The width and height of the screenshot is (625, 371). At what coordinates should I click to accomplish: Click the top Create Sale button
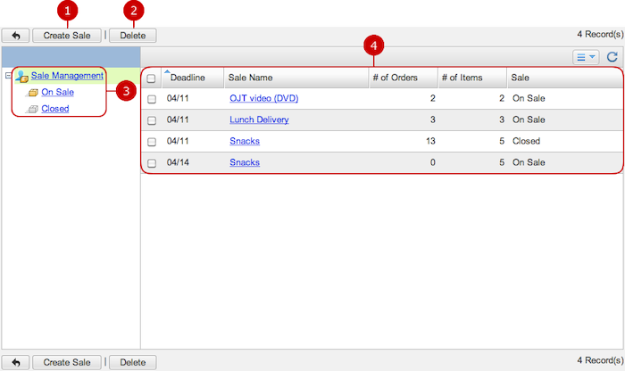coord(67,36)
